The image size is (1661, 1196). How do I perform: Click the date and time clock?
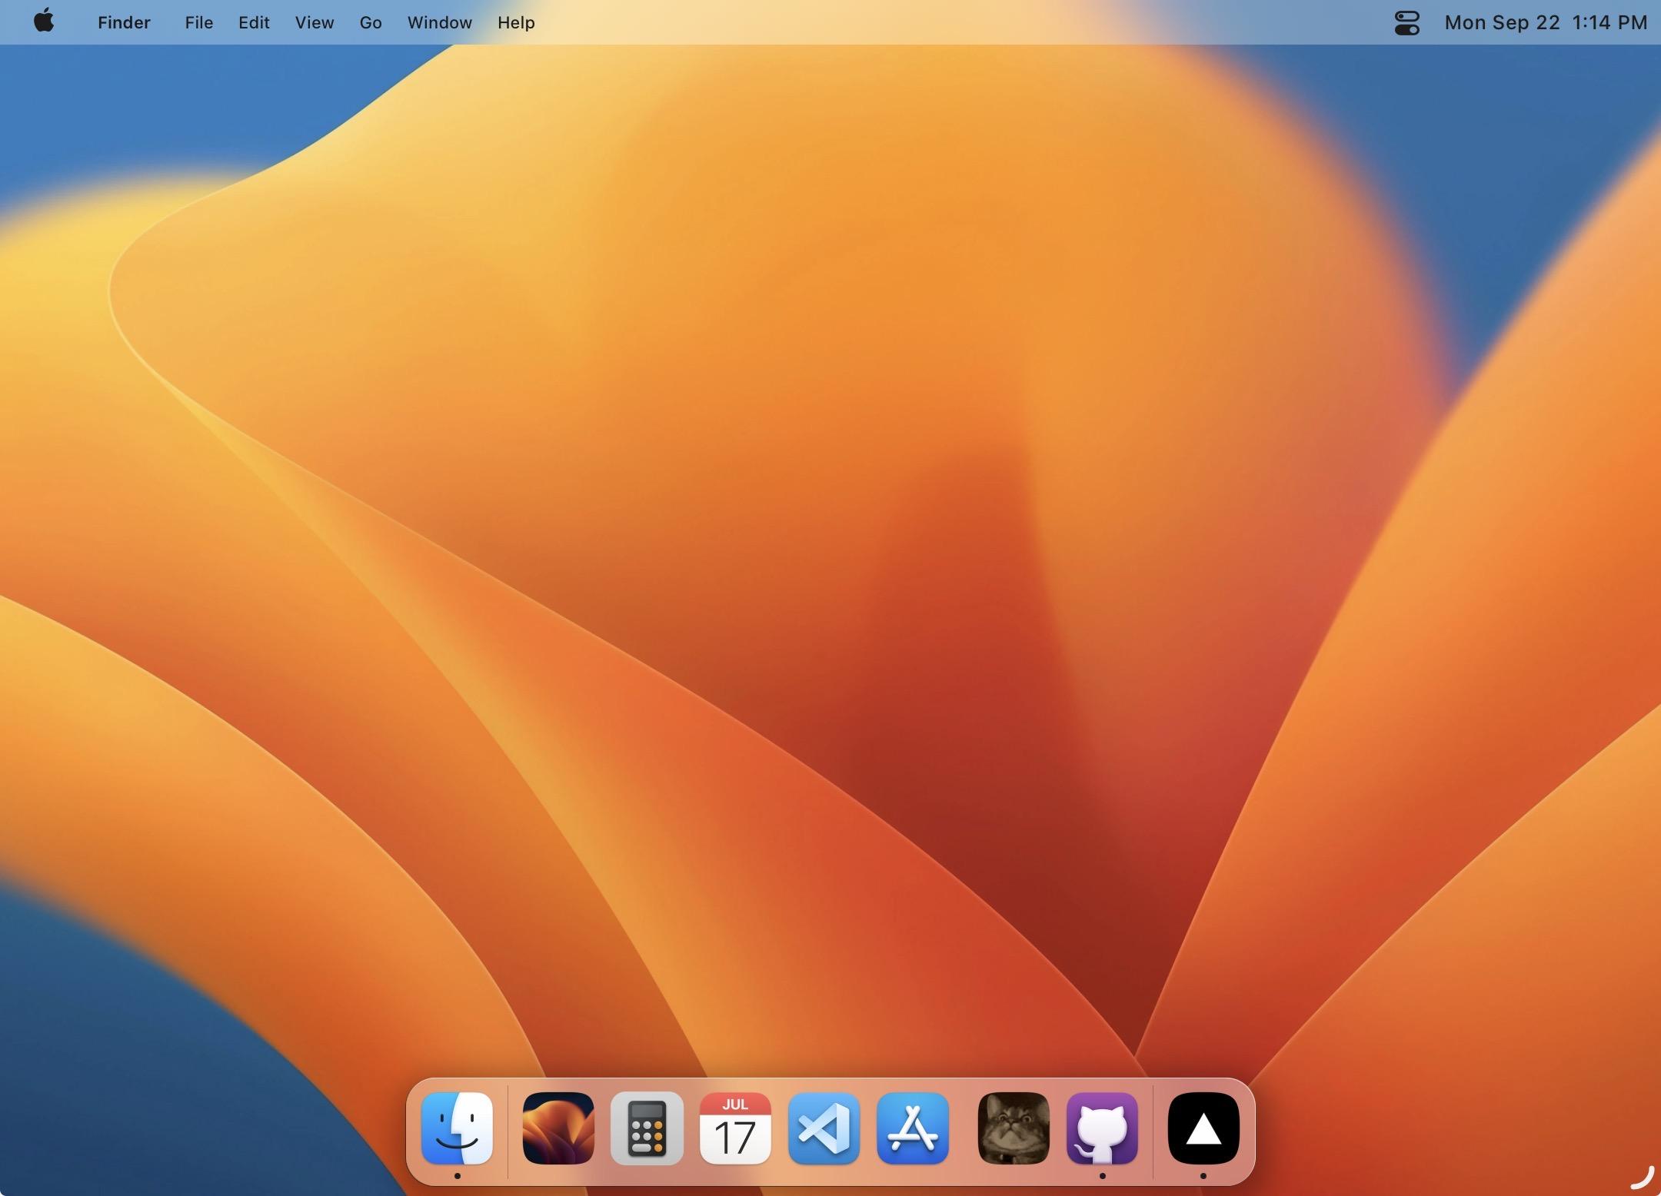coord(1546,22)
